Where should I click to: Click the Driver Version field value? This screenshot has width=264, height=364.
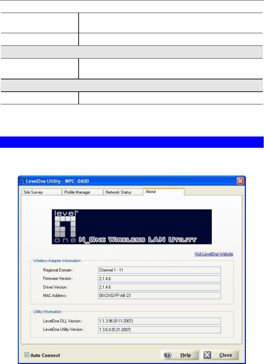(159, 287)
